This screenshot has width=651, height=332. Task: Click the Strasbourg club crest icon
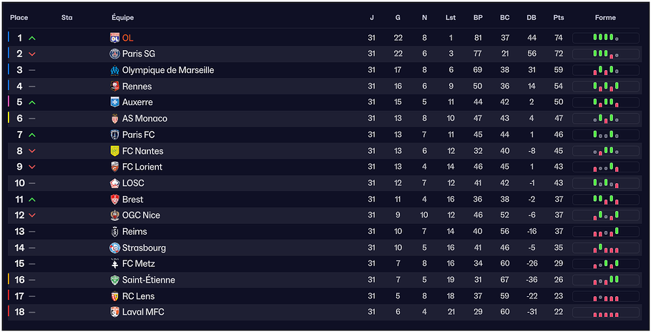[114, 248]
